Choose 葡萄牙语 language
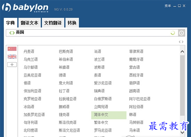The height and width of the screenshot is (137, 191). pos(136,60)
